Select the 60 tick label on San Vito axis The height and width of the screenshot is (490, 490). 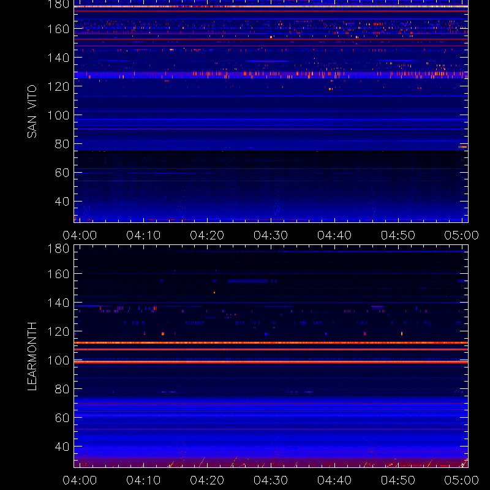point(62,173)
